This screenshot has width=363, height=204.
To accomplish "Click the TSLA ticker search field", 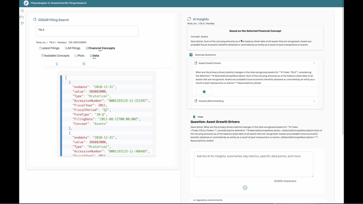I will pyautogui.click(x=87, y=31).
